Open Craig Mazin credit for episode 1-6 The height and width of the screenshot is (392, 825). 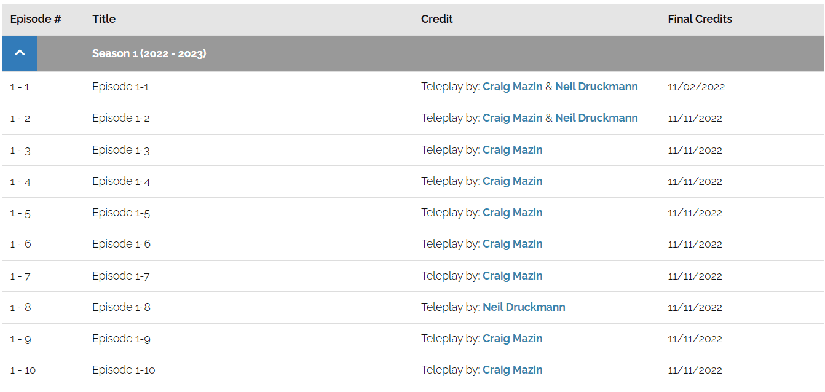point(512,244)
